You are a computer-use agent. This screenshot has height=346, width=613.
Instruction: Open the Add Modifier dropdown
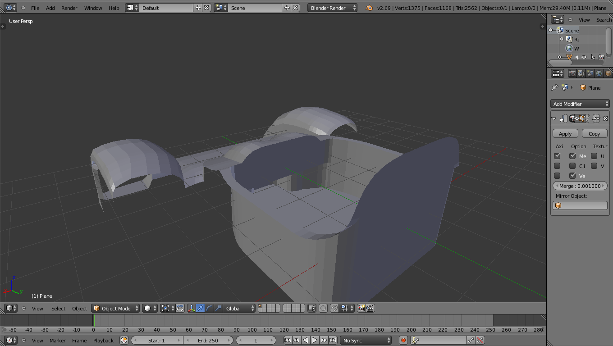pyautogui.click(x=580, y=104)
